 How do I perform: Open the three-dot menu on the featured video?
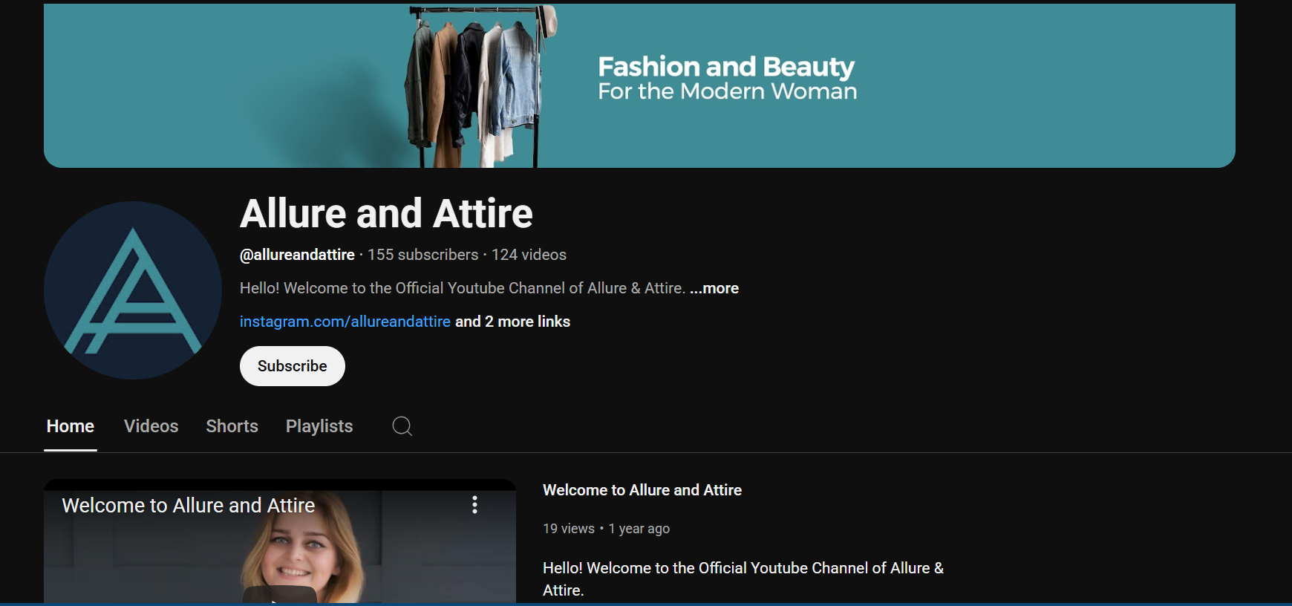pos(474,505)
